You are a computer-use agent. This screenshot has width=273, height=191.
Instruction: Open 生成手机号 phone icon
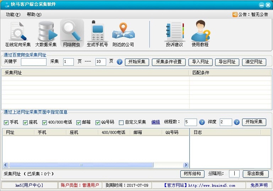[x=97, y=34]
